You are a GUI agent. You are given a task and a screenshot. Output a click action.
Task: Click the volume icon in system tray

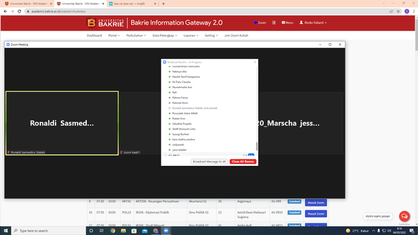point(389,230)
